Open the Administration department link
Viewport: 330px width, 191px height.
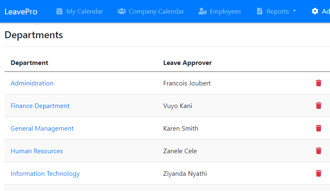pyautogui.click(x=32, y=83)
